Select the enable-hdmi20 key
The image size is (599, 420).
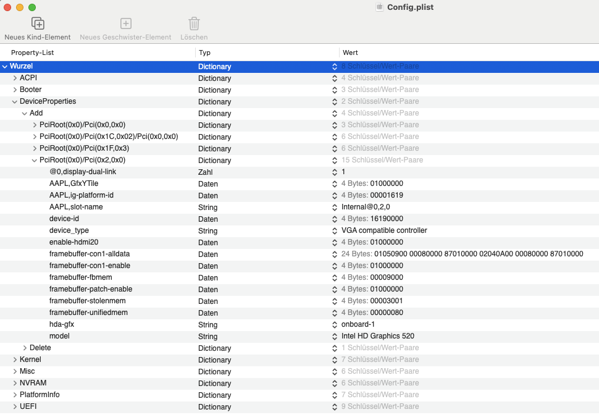pyautogui.click(x=73, y=242)
